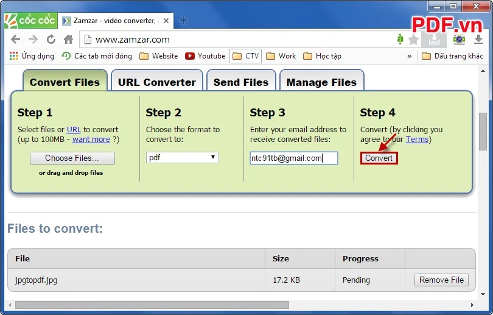This screenshot has height=315, width=493.
Task: Open the Youtube bookmark
Action: pyautogui.click(x=205, y=56)
